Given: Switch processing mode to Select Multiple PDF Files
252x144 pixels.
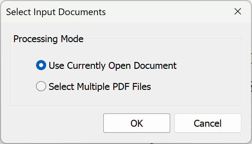Looking at the screenshot, I should (x=41, y=86).
